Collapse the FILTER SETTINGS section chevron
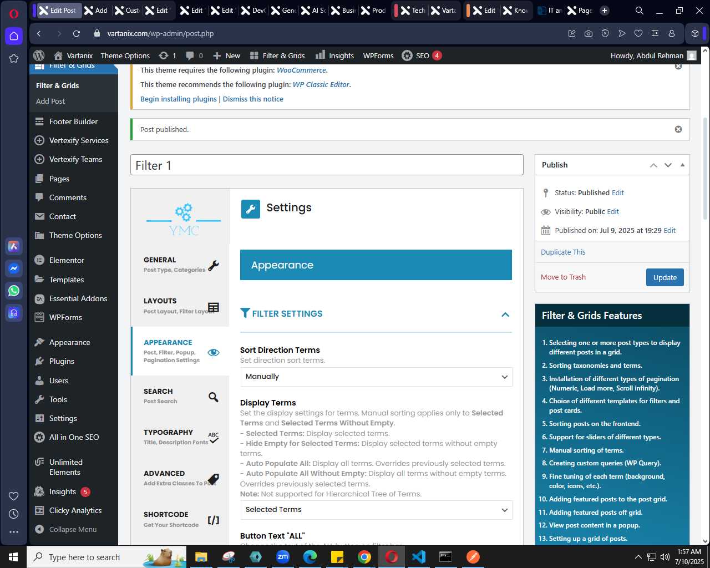 505,315
